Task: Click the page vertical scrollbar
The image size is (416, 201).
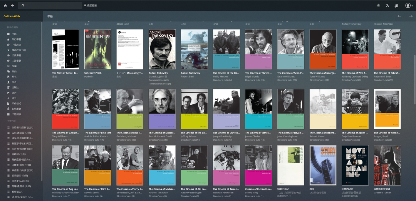Action: click(x=415, y=79)
